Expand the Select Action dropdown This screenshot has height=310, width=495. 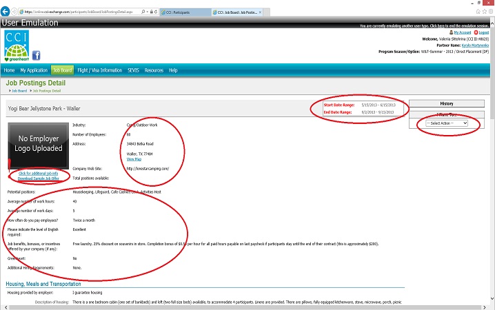(446, 123)
